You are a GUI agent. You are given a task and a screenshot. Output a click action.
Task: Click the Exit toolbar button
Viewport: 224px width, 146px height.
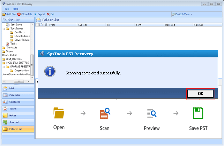point(51,14)
